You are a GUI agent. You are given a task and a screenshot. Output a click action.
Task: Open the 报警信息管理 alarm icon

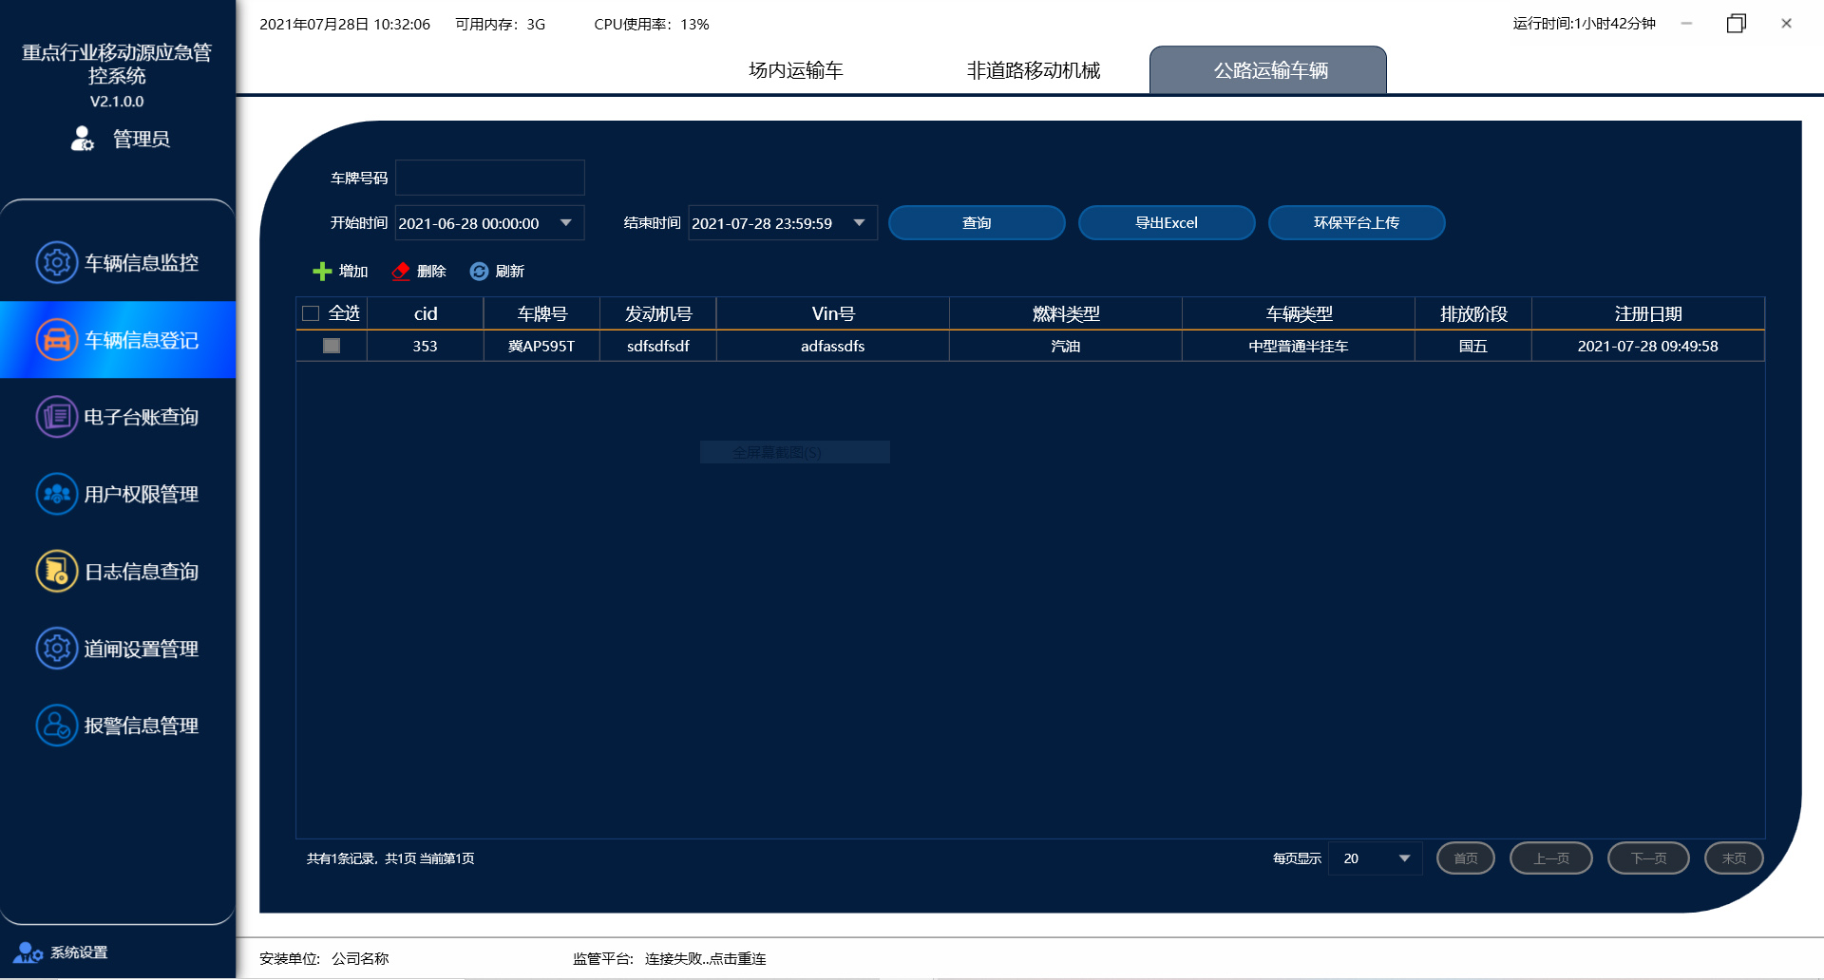pyautogui.click(x=56, y=726)
